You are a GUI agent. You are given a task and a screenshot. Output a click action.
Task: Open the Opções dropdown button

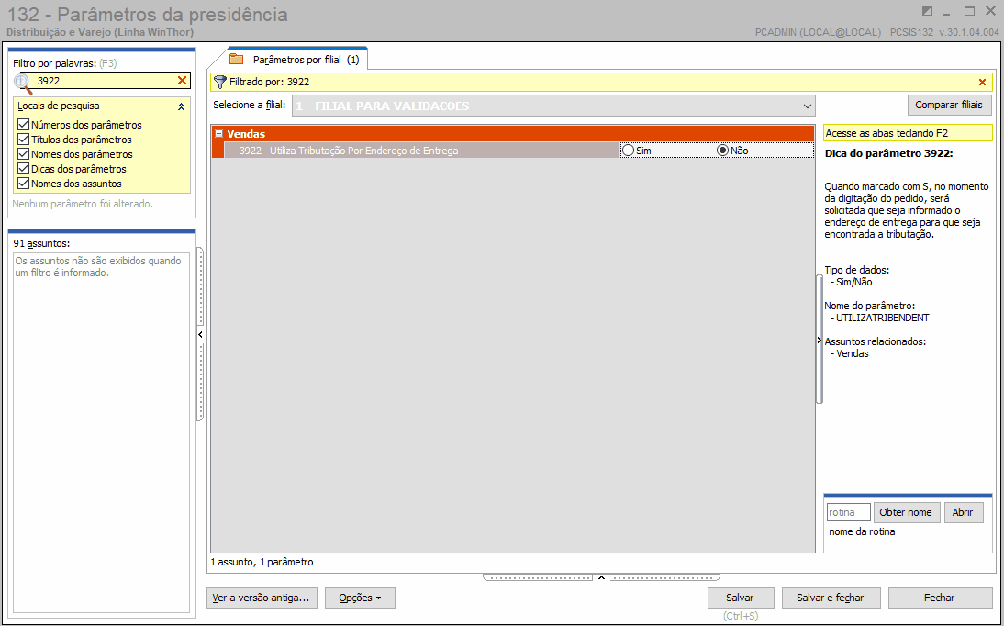(x=360, y=598)
